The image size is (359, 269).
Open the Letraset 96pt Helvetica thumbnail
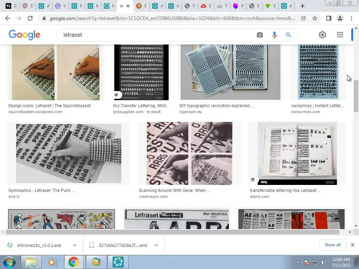coord(177,219)
